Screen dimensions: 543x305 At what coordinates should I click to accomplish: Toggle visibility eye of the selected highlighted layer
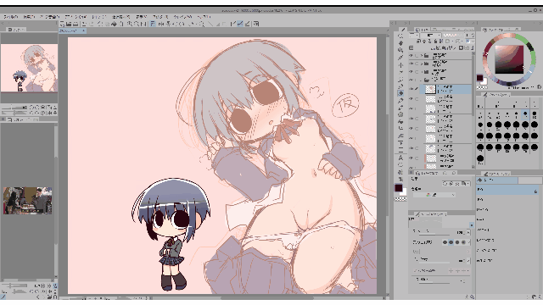(x=411, y=89)
